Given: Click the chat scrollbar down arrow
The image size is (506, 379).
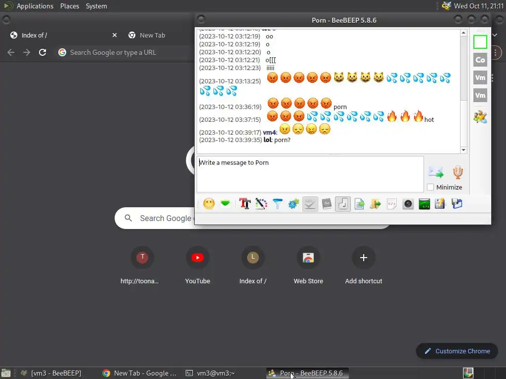Looking at the screenshot, I should tap(464, 150).
